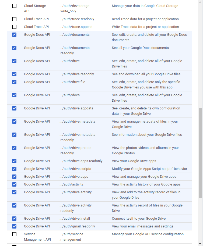Click the '.../auth/drive.install' scope text

click(x=75, y=219)
